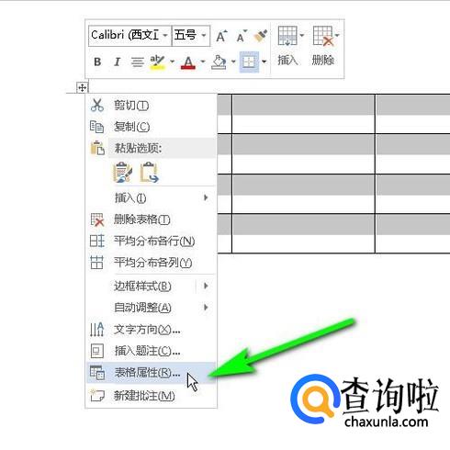Click the Shrink Font icon
Viewport: 450px width, 450px height.
tap(242, 36)
